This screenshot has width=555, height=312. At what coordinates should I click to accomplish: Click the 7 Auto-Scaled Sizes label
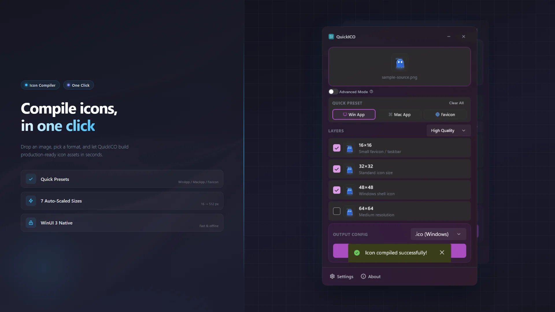point(61,201)
